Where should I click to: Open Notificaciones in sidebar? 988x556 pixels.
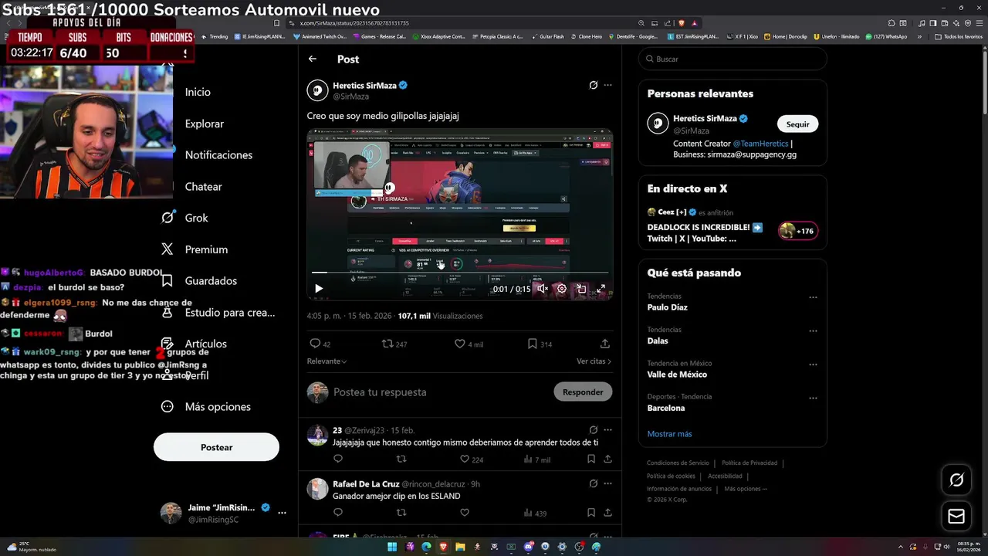coord(218,155)
